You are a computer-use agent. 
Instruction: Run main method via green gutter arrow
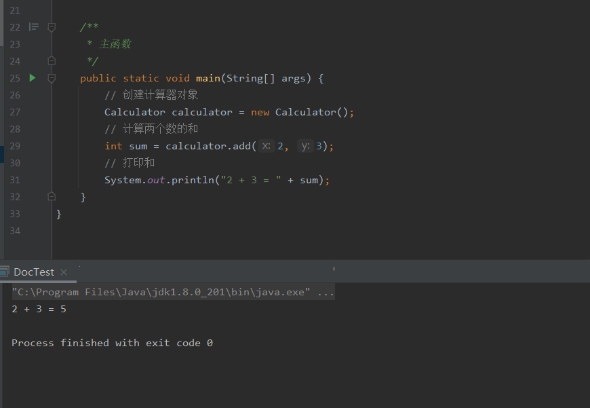click(x=33, y=78)
